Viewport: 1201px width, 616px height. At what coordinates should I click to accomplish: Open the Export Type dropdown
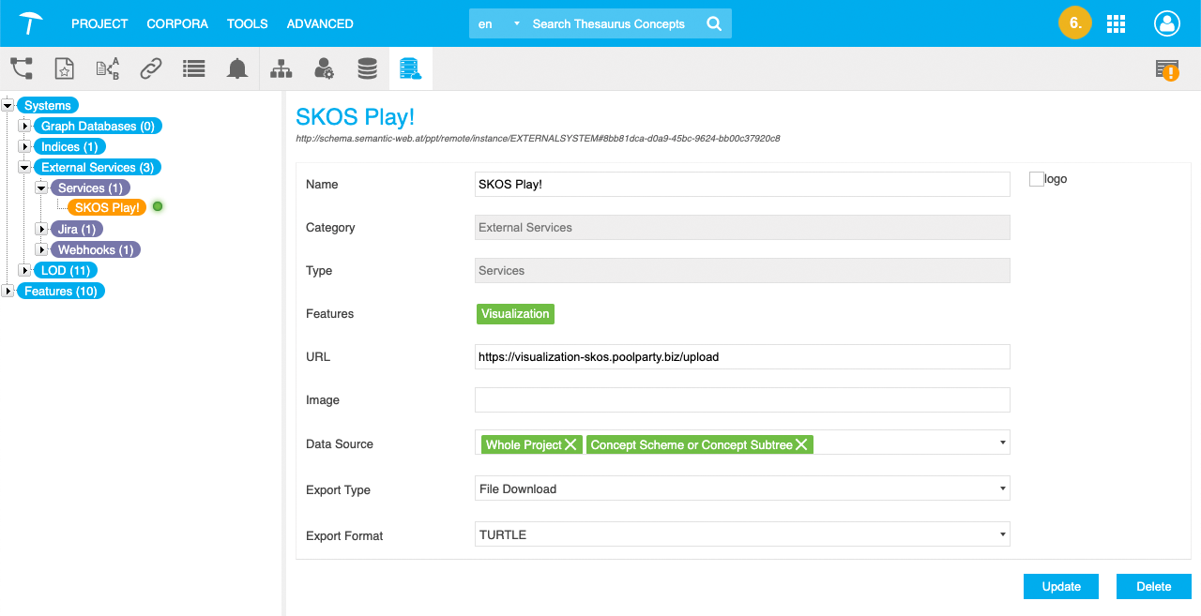pyautogui.click(x=742, y=489)
